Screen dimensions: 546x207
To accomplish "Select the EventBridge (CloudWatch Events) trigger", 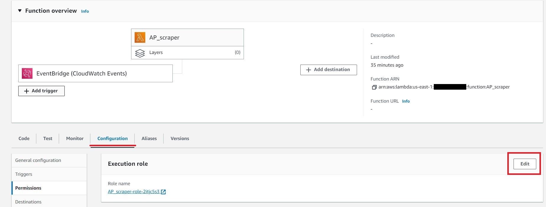I will coord(95,73).
